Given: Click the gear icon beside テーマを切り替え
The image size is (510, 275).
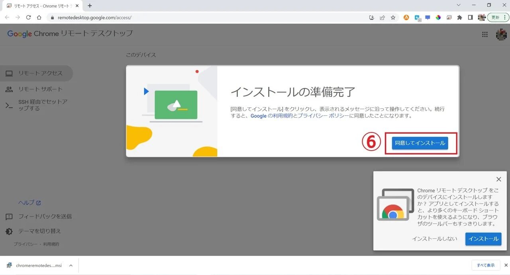Looking at the screenshot, I should [x=9, y=231].
